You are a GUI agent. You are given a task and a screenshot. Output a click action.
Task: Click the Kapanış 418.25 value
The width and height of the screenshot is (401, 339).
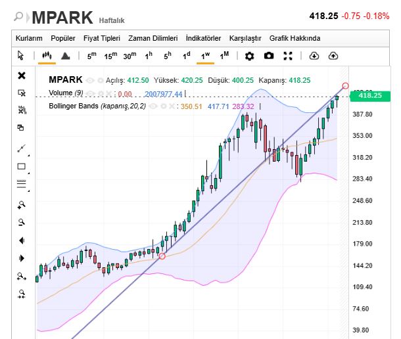coord(300,80)
